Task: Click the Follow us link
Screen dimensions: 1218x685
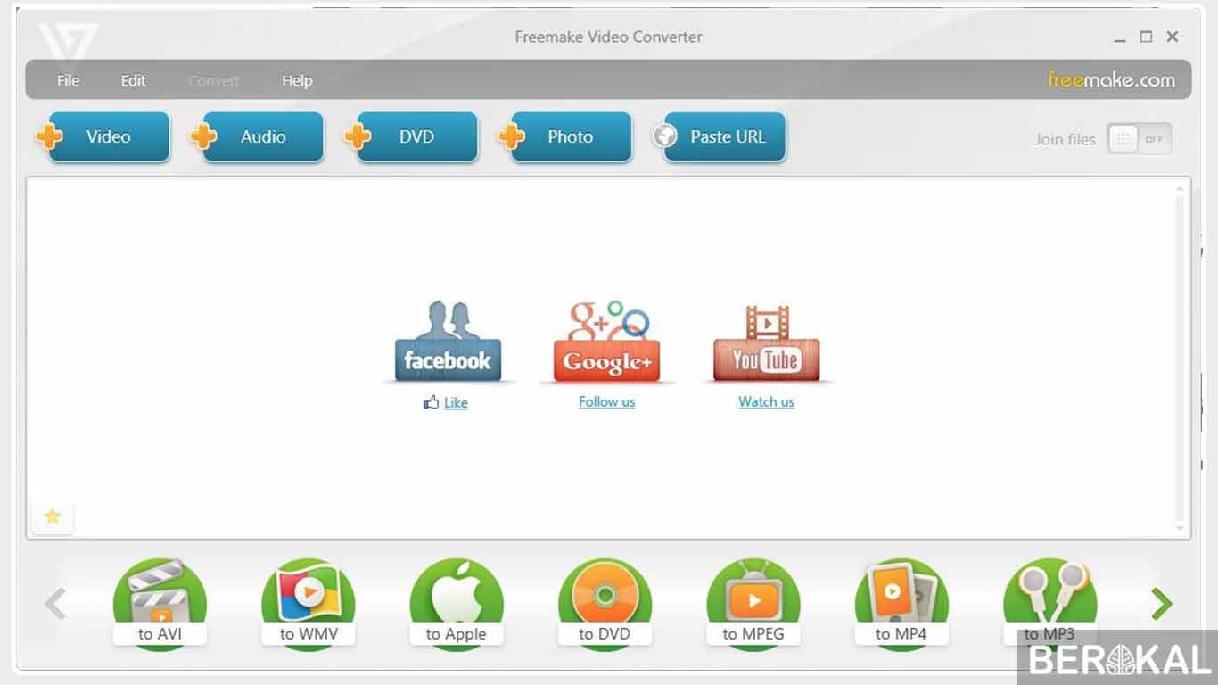Action: click(x=606, y=402)
